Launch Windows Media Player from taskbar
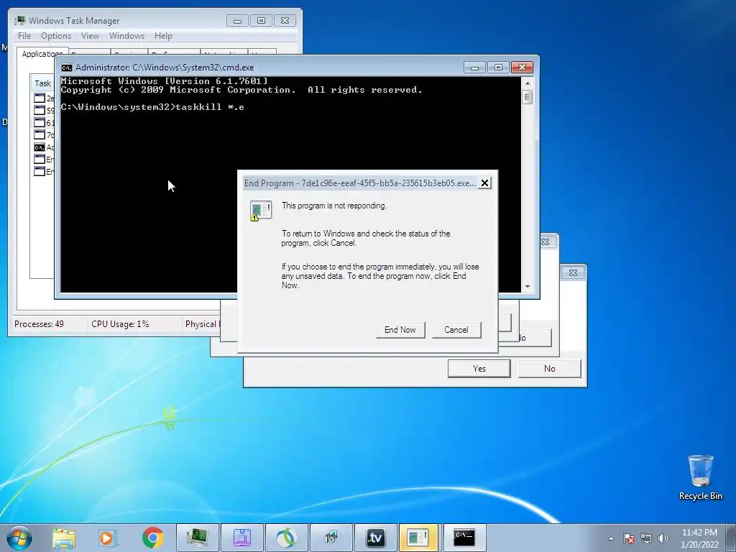 pos(107,538)
